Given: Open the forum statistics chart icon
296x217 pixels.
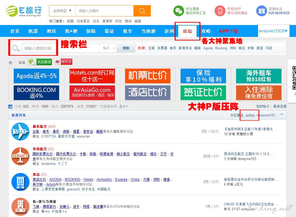Looking at the screenshot, I should pos(10,107).
